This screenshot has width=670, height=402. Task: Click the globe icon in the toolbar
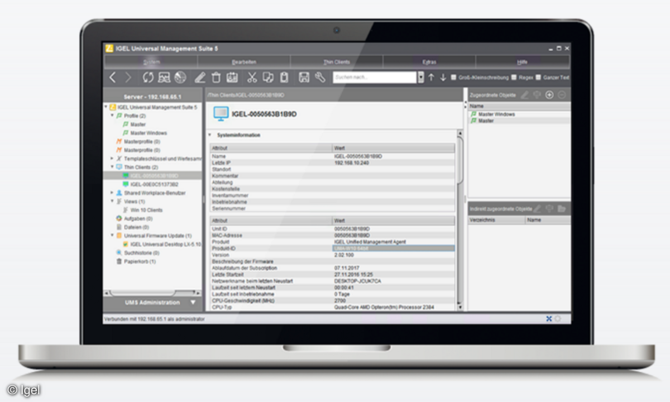point(180,78)
